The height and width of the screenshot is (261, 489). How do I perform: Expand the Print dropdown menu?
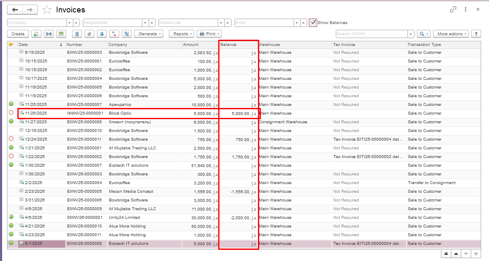(x=209, y=34)
